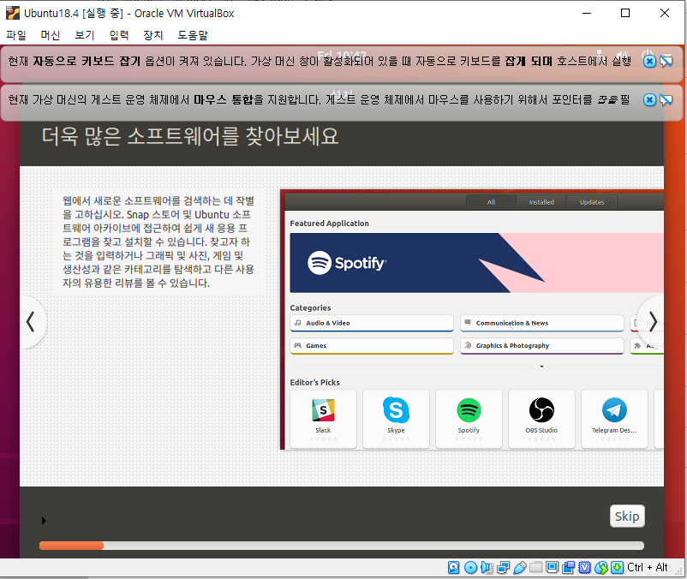The width and height of the screenshot is (687, 579).
Task: Open the hard disk activity indicator
Action: 453,568
